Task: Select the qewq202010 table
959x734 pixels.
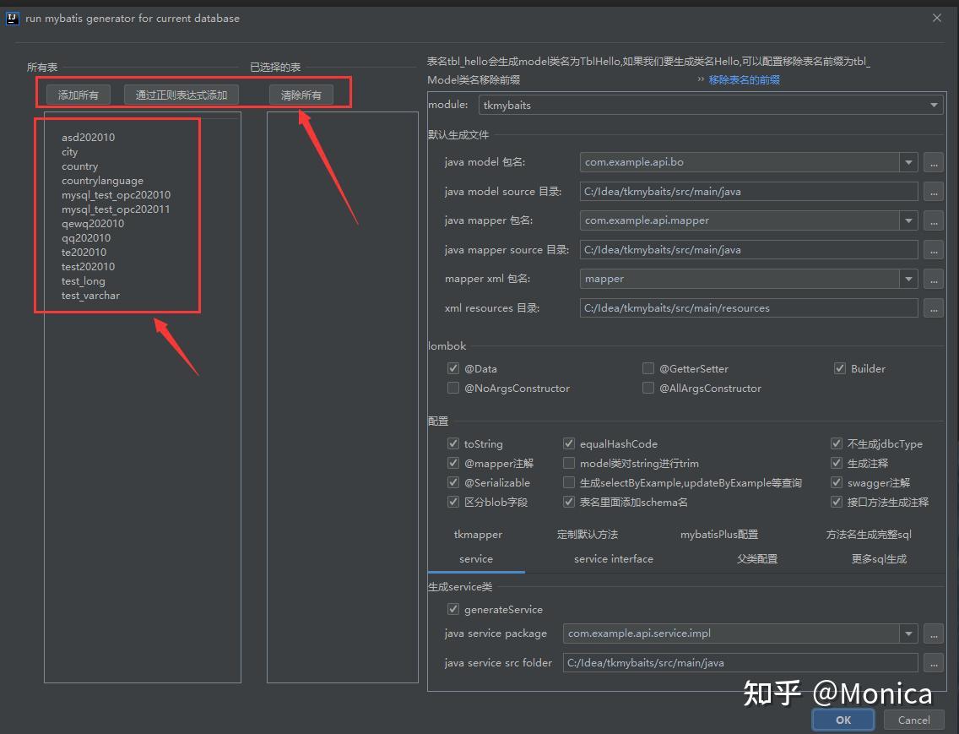Action: click(92, 224)
